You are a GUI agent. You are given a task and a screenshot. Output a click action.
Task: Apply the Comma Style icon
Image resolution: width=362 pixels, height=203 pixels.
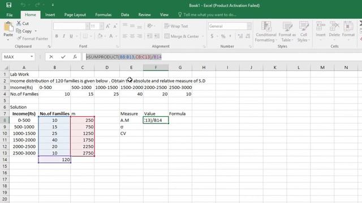coord(230,36)
